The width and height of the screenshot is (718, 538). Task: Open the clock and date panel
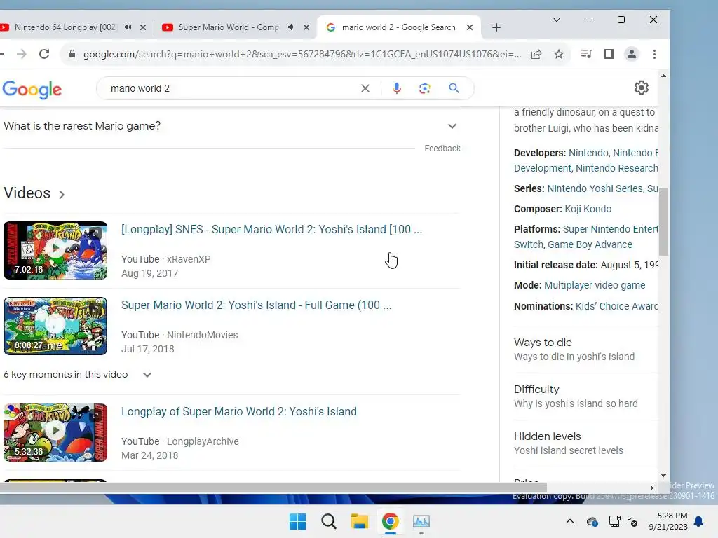[668, 521]
